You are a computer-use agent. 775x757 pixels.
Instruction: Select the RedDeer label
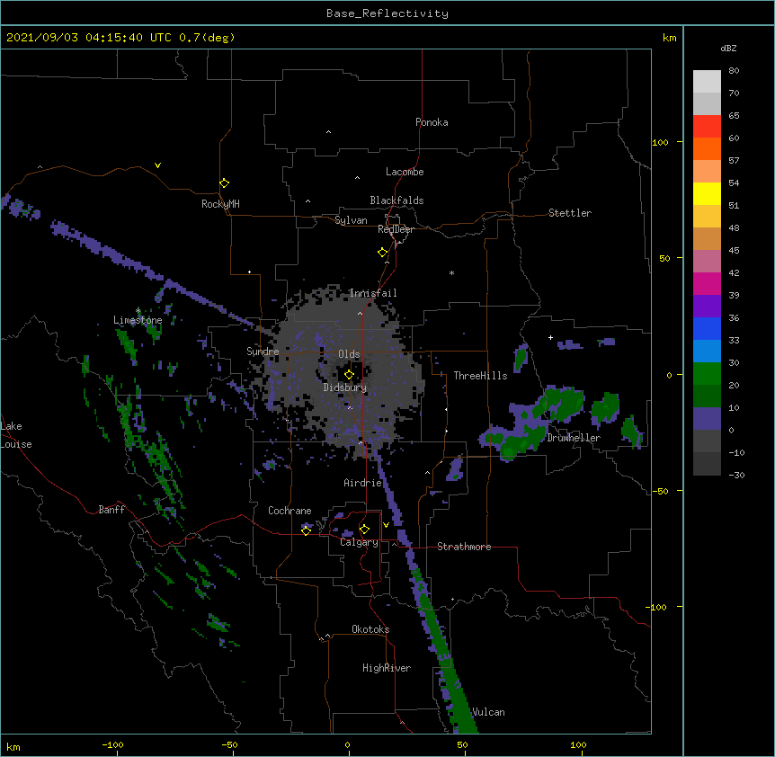click(x=396, y=229)
